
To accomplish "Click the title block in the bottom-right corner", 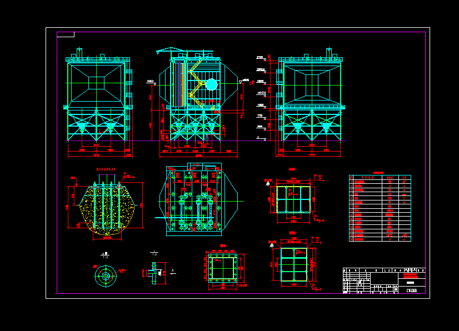I will [384, 280].
